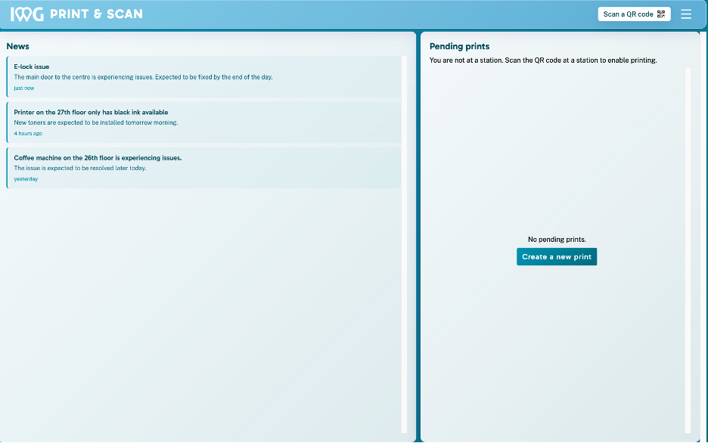The height and width of the screenshot is (443, 708).
Task: Click the 'yesterday' timestamp on coffee news
Action: [26, 179]
